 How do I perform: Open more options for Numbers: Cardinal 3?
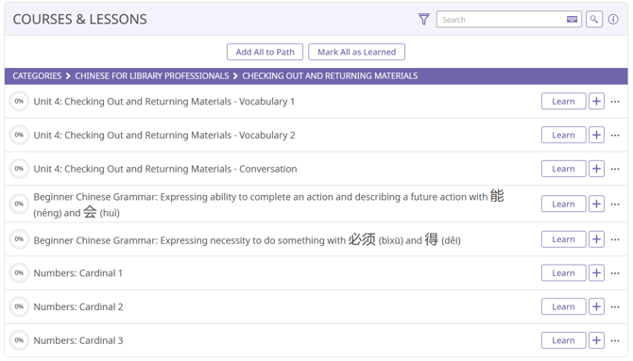coord(615,340)
